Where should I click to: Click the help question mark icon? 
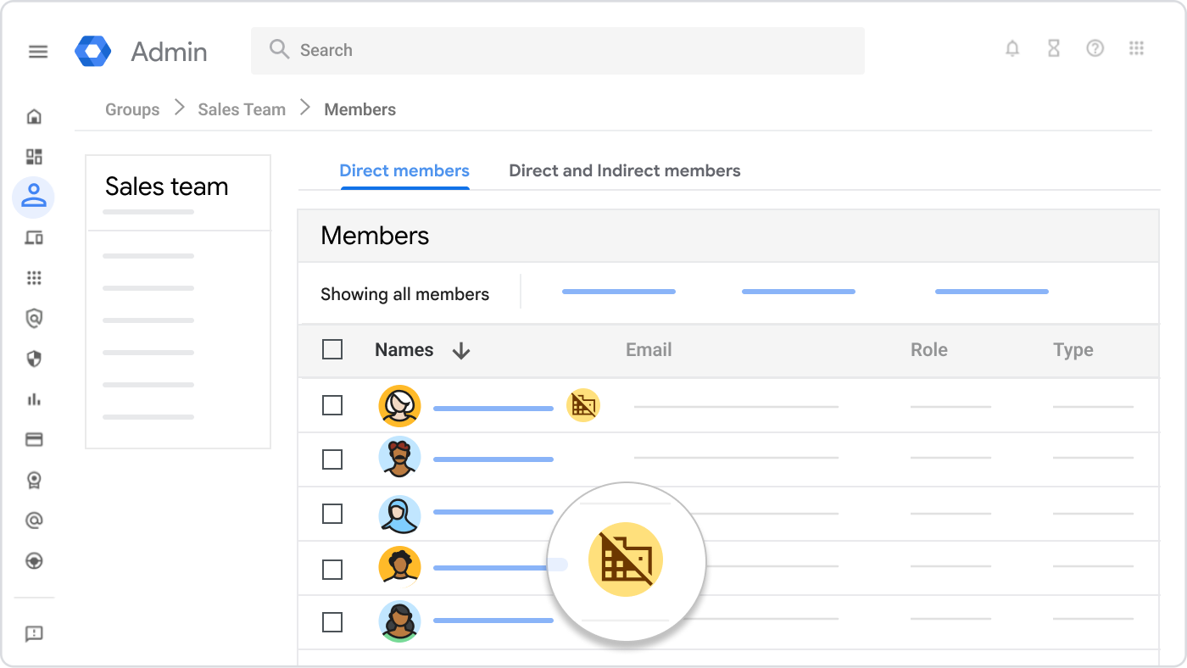click(x=1095, y=49)
